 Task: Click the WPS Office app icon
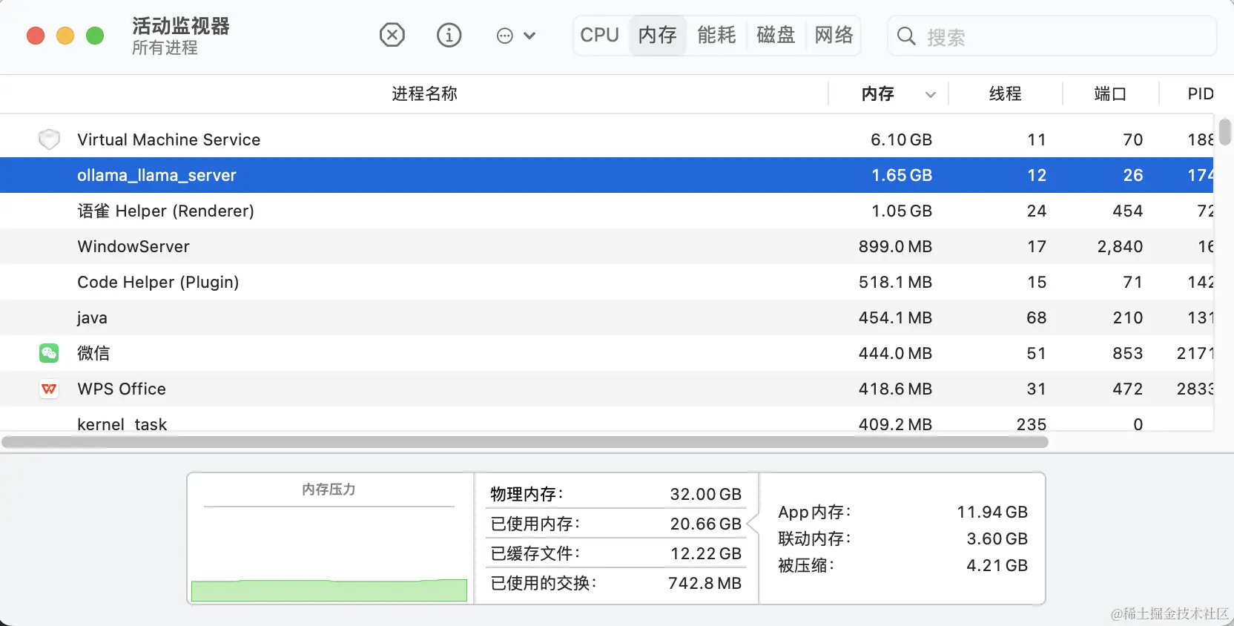tap(49, 389)
